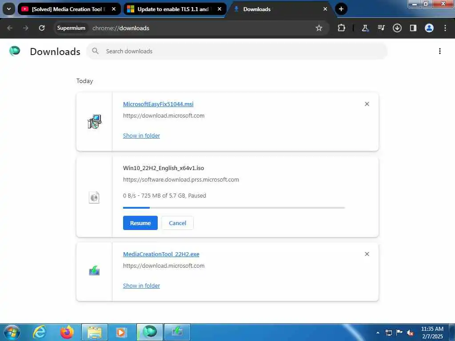Screen dimensions: 455x341
Task: Remove MediaCreationTool_22H2.exe from the list
Action: coord(367,254)
